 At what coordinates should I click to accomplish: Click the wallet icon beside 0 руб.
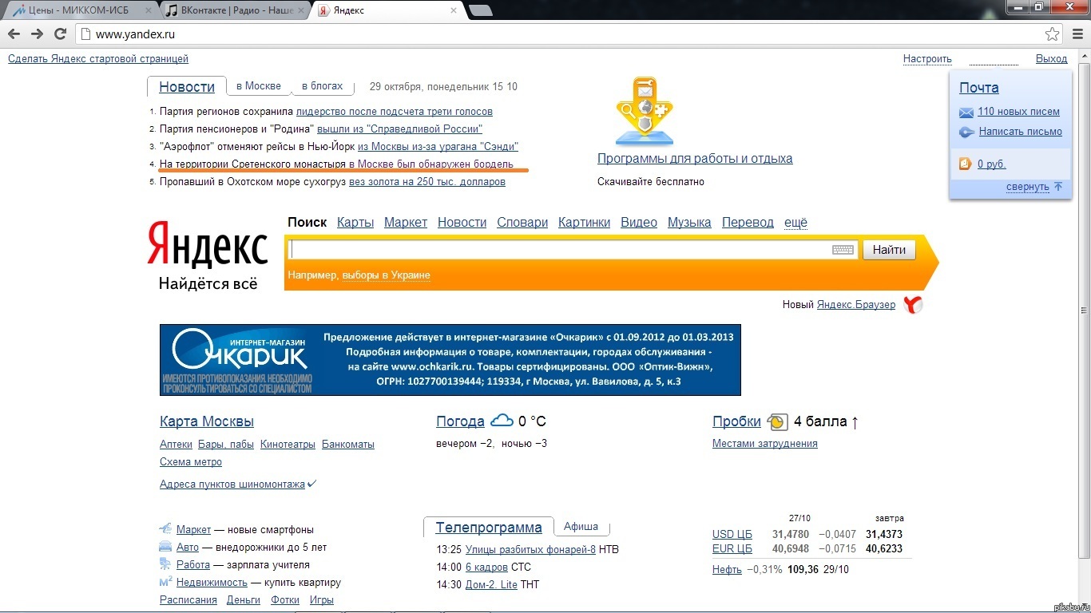(x=965, y=164)
